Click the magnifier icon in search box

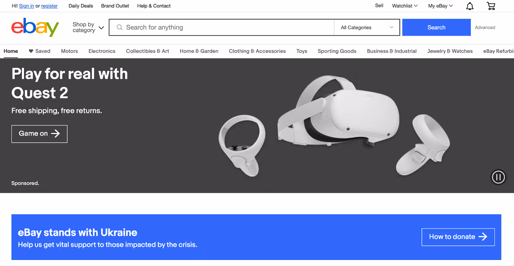pyautogui.click(x=120, y=27)
